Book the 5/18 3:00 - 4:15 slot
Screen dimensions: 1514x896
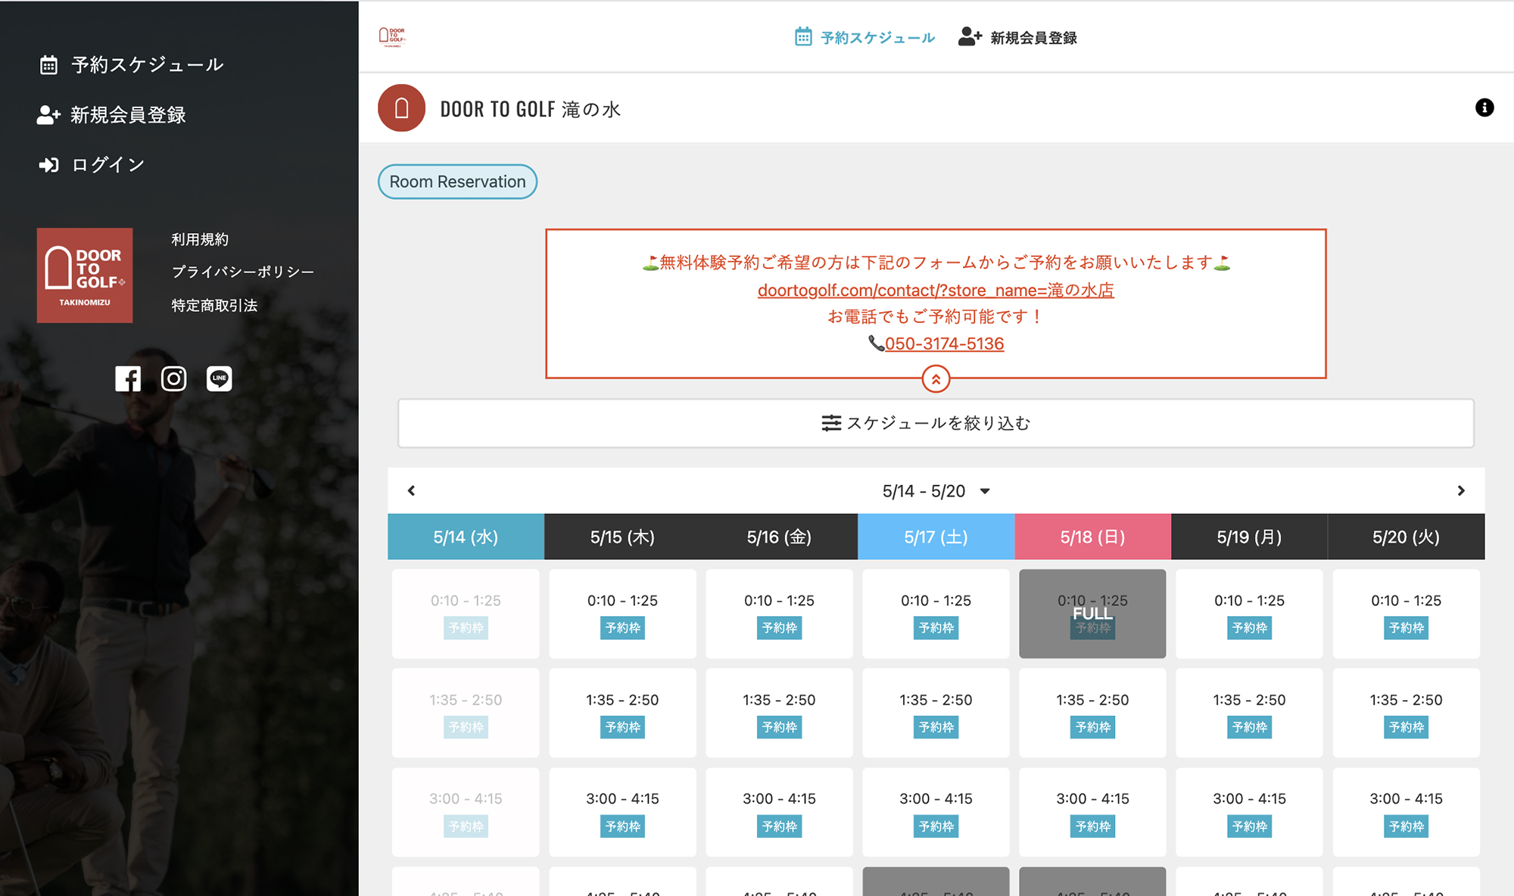pos(1092,812)
